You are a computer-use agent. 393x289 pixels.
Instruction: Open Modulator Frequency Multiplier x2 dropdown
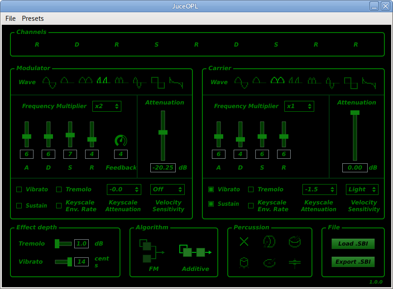[107, 106]
